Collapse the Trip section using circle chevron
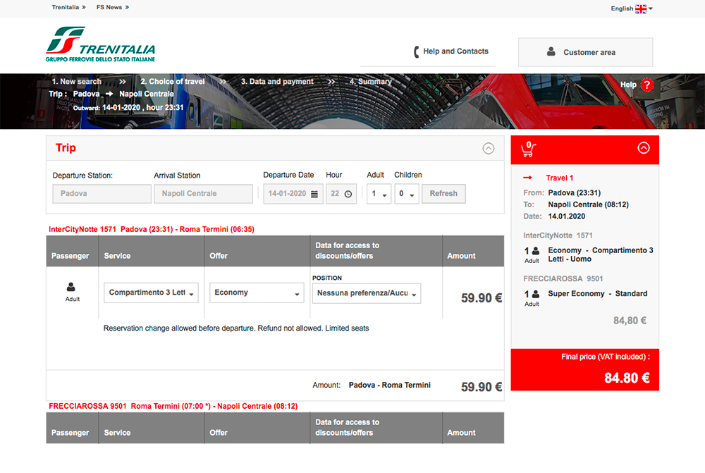Viewport: 705px width, 473px height. pyautogui.click(x=489, y=148)
